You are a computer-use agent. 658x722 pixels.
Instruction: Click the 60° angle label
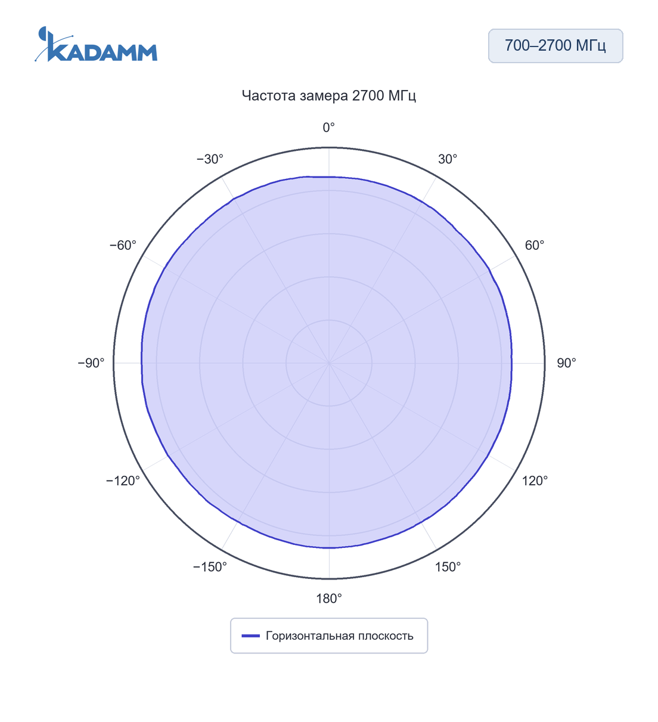[535, 246]
